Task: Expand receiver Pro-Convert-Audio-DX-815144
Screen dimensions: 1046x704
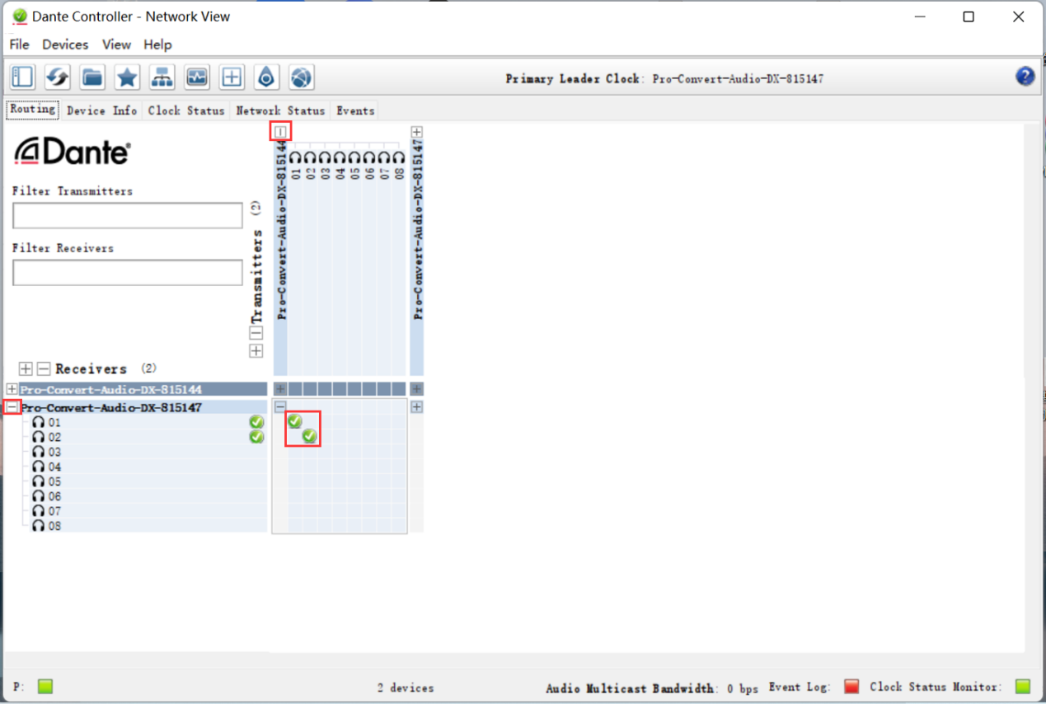Action: tap(12, 389)
